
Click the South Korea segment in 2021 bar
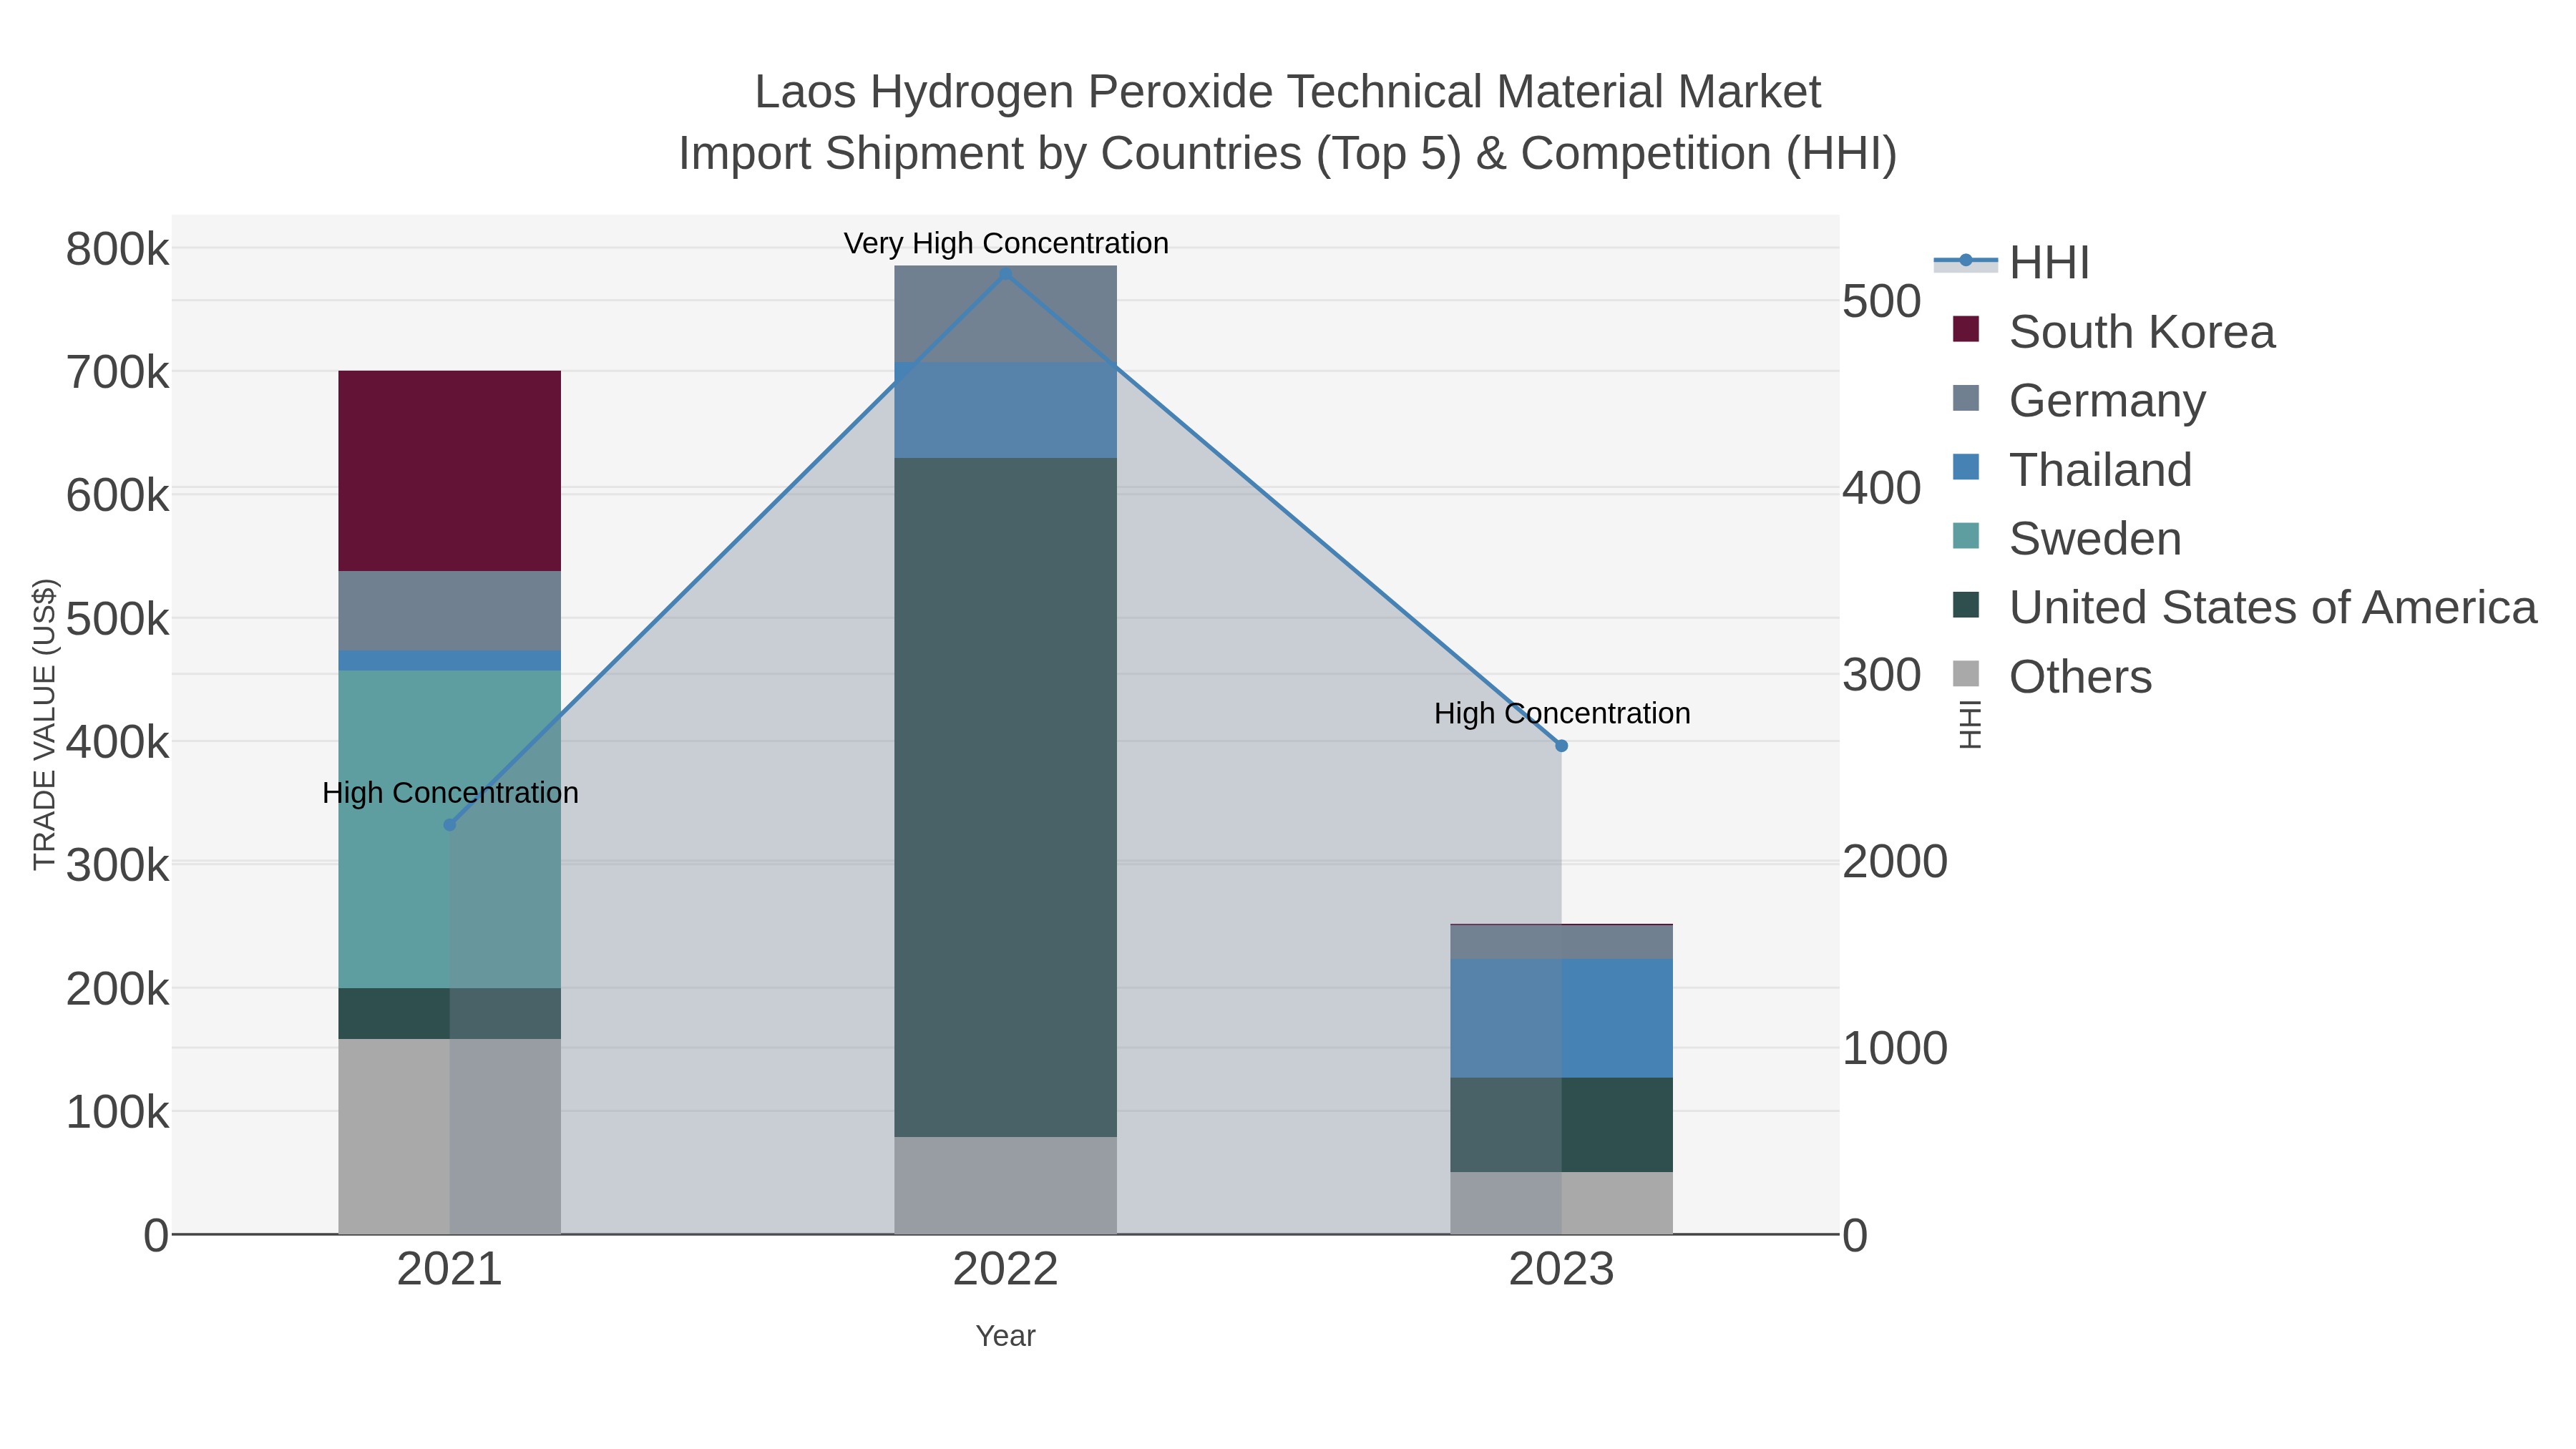tap(450, 471)
